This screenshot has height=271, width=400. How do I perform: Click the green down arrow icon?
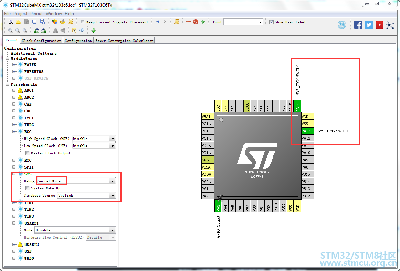(94, 31)
